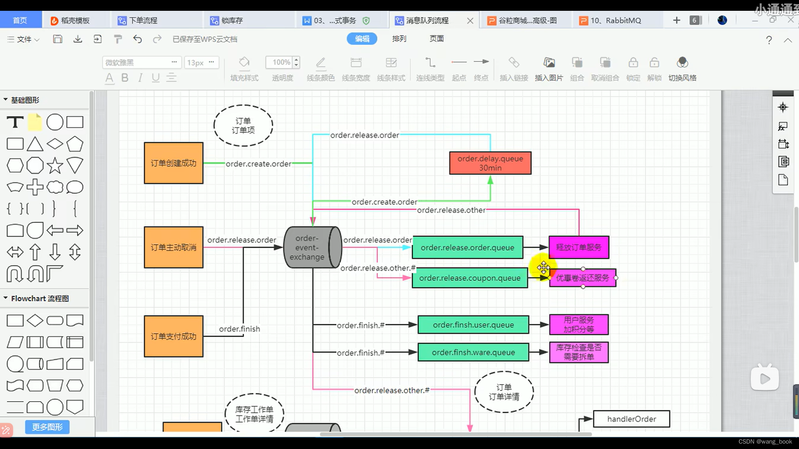Open the 谷粒商城 高级图 tab
The image size is (799, 449).
(x=527, y=20)
